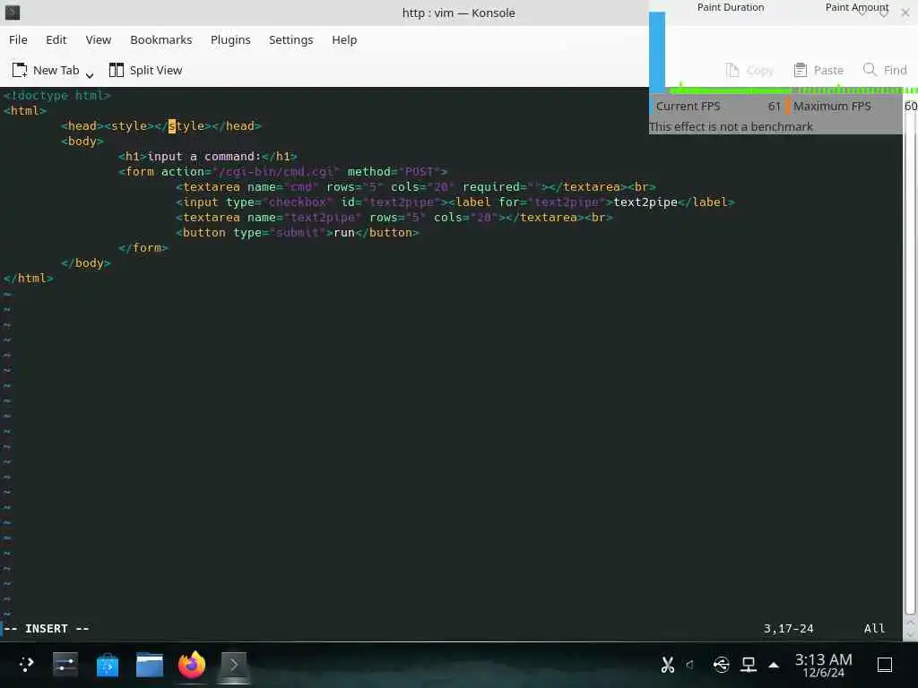
Task: Click the New Tab button
Action: point(46,70)
